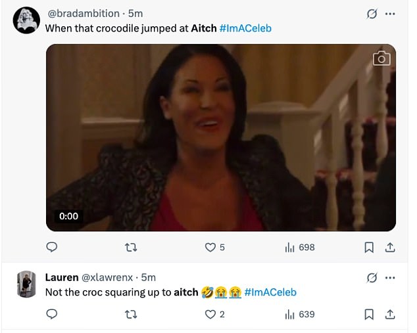Open Grok icon on bradambition tweet

[x=372, y=14]
